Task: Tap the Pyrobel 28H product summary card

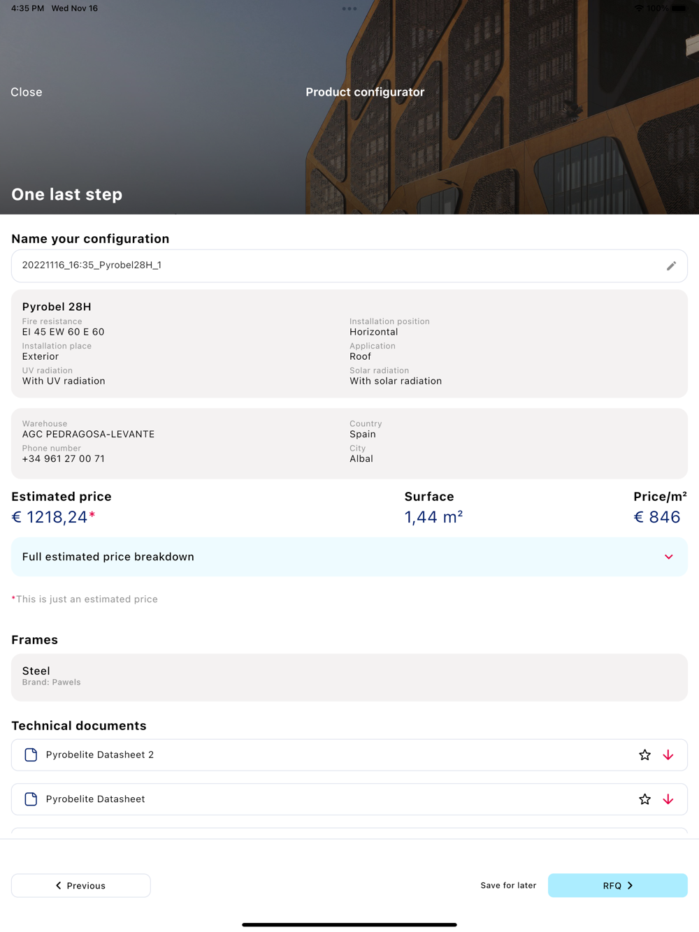Action: click(x=349, y=344)
